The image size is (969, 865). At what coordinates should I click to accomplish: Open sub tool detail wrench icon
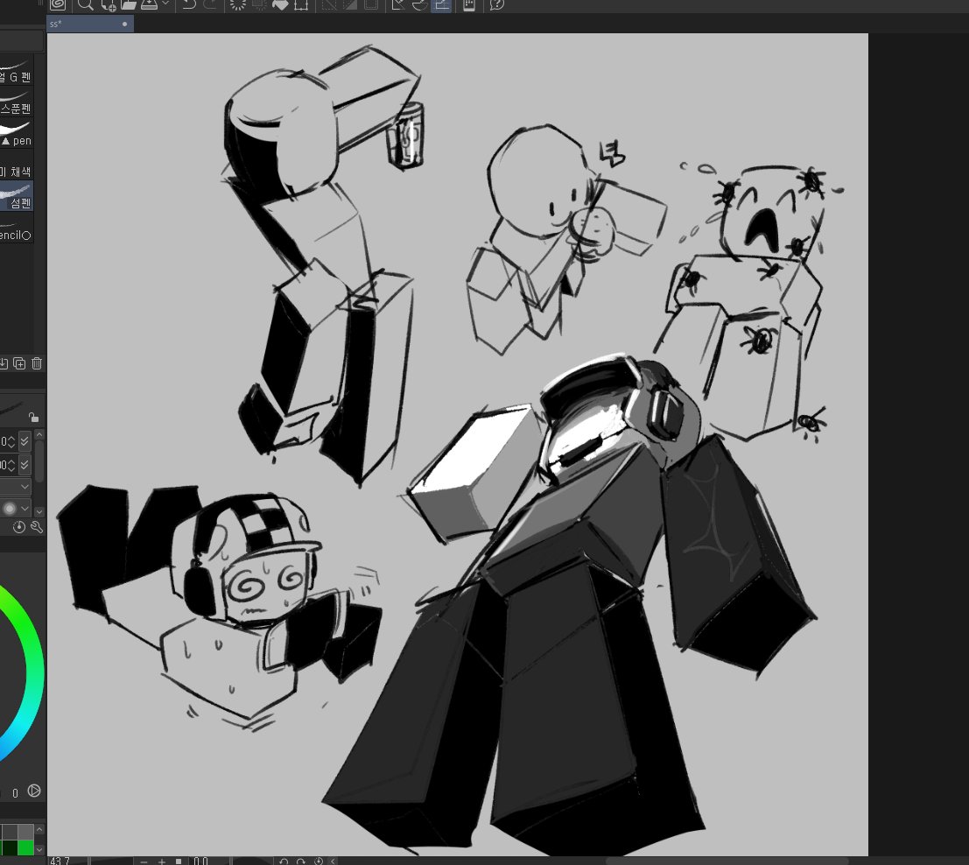pos(37,527)
